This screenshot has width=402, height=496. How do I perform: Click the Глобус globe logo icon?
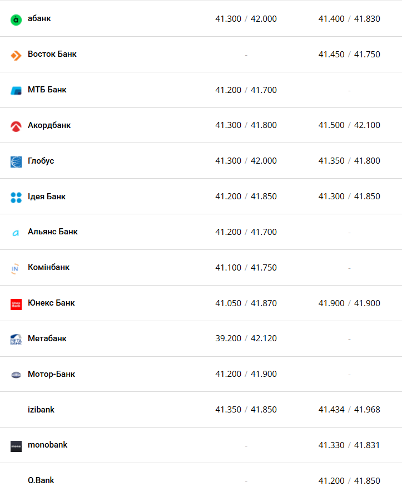(x=16, y=162)
